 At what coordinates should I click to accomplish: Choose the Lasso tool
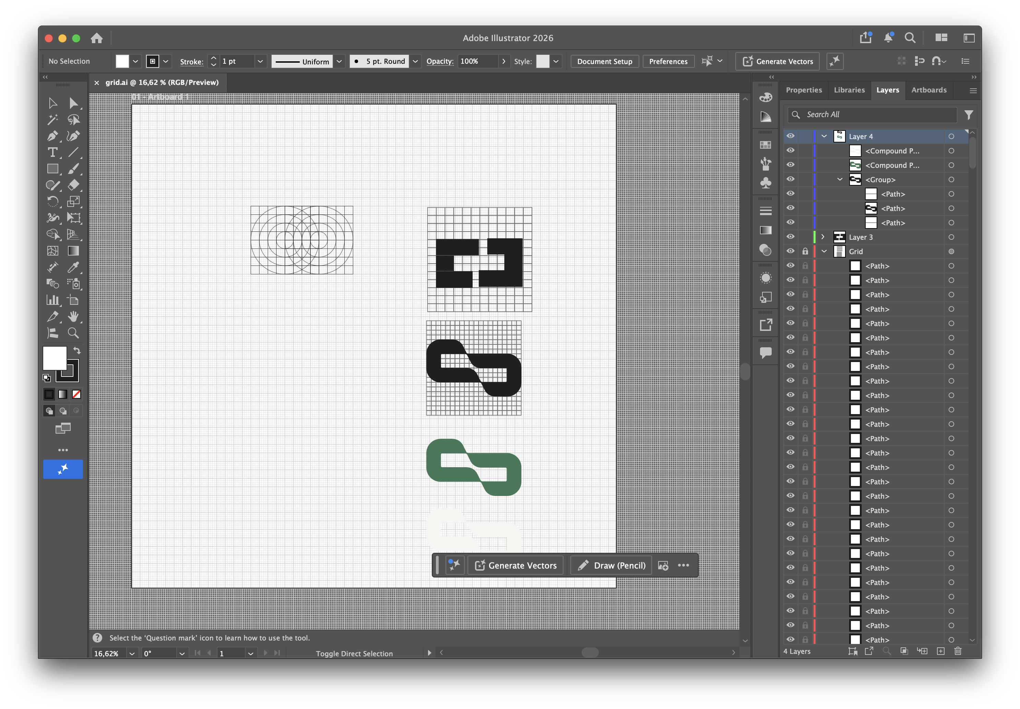coord(73,120)
